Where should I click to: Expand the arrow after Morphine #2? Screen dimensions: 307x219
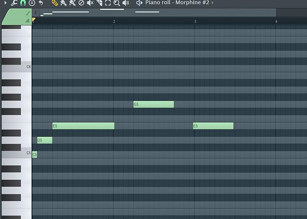pos(212,3)
